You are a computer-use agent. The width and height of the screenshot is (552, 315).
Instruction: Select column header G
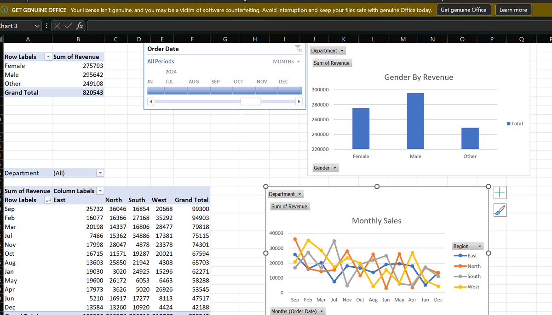(224, 39)
